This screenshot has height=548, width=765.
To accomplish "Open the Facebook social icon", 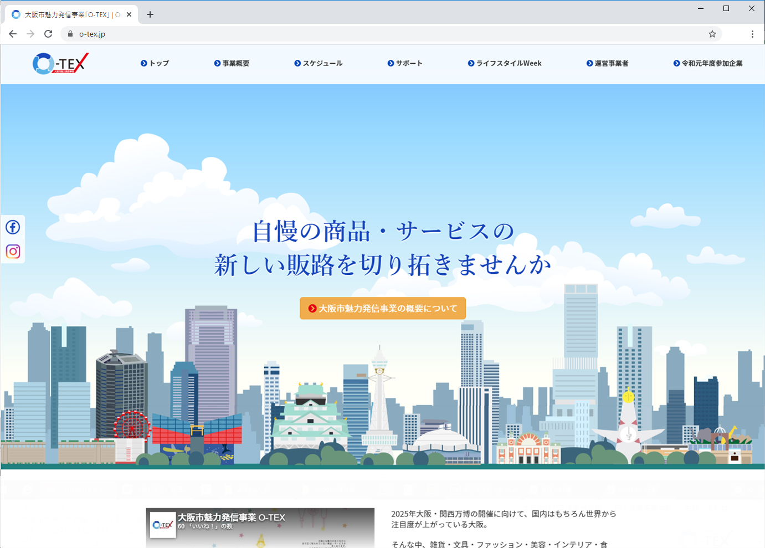I will (13, 227).
